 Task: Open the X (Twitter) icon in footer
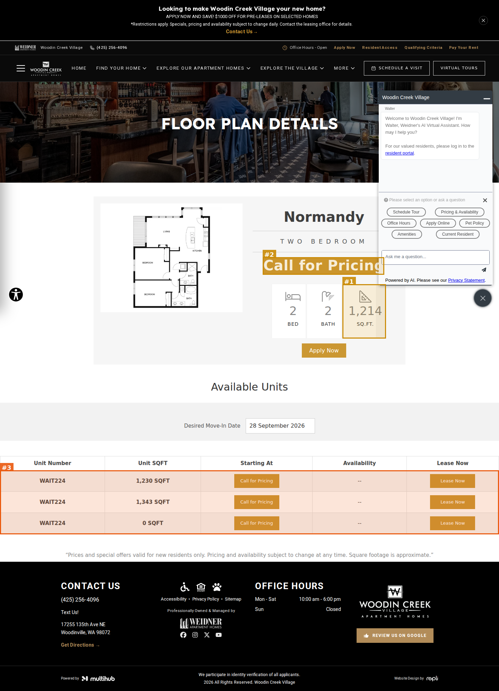click(207, 635)
